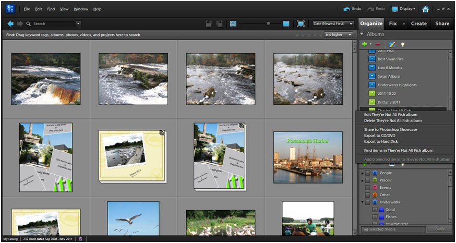
Task: Open the Edit menu
Action: pos(39,9)
